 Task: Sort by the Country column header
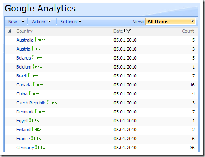pyautogui.click(x=24, y=31)
